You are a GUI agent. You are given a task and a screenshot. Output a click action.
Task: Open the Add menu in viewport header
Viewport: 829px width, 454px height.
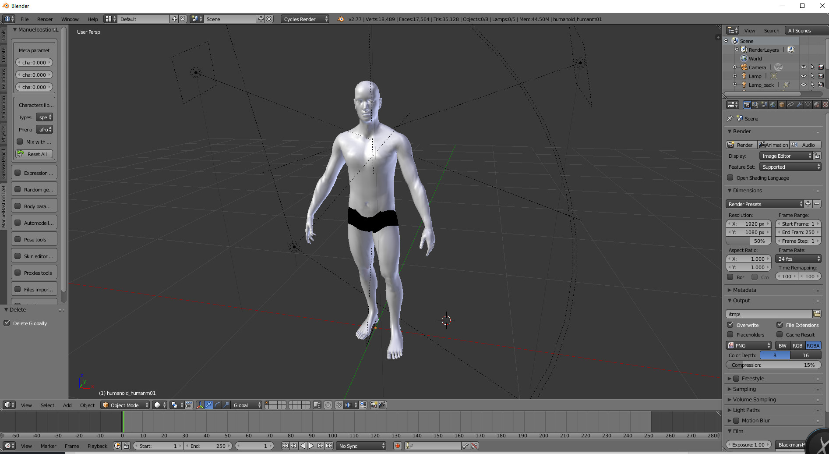click(67, 405)
